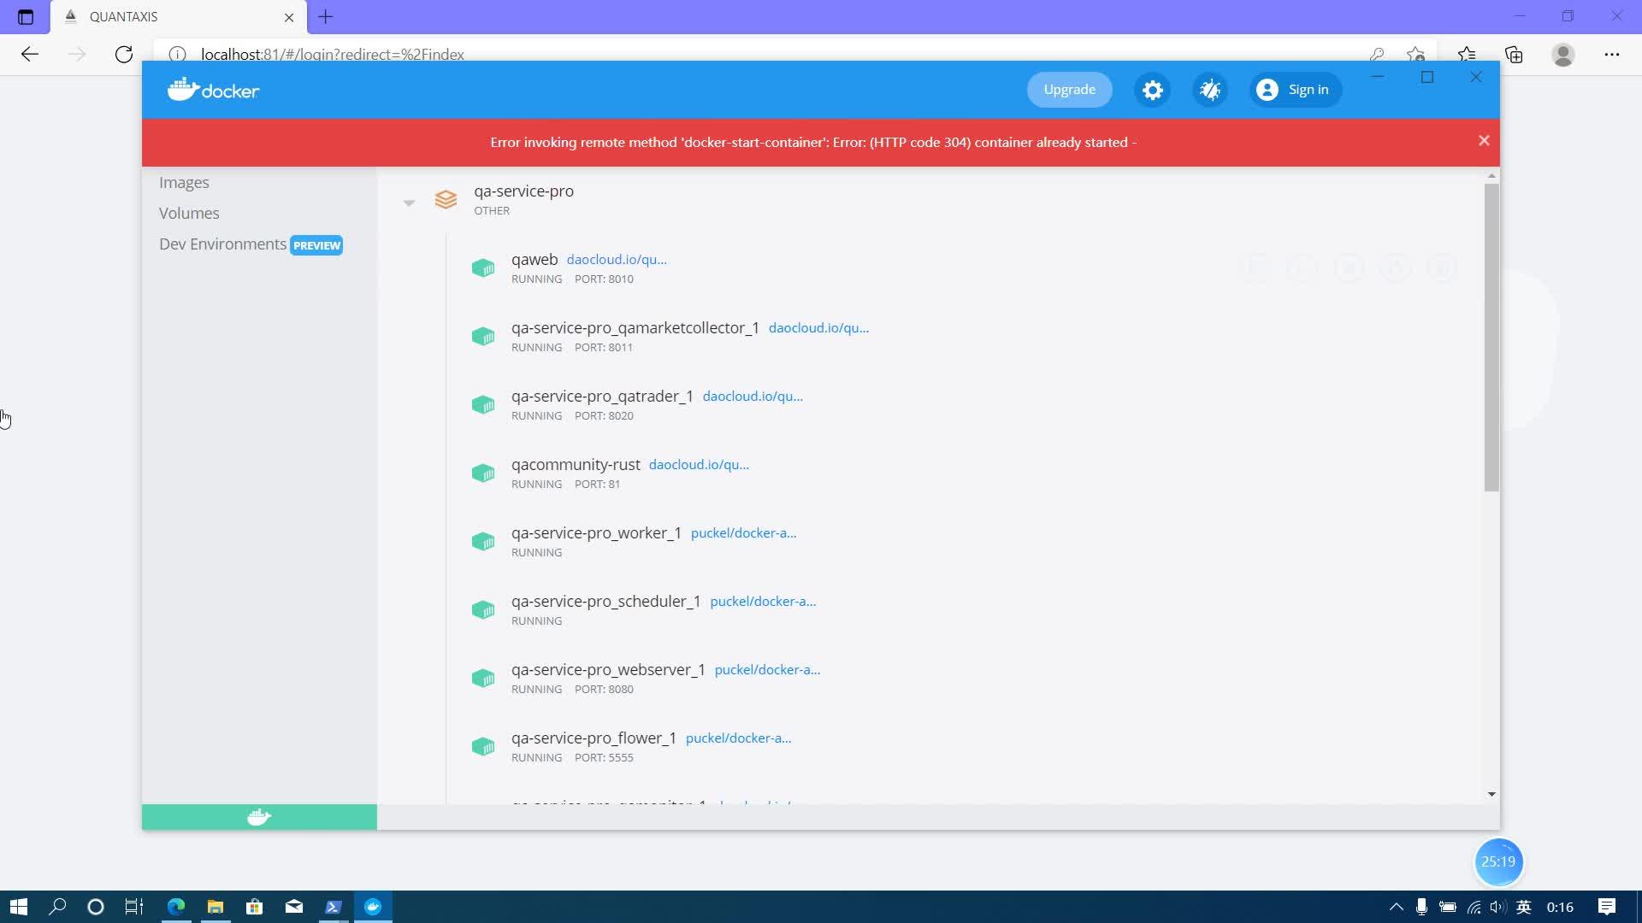Image resolution: width=1642 pixels, height=923 pixels.
Task: Open the taskbar search icon
Action: (57, 907)
